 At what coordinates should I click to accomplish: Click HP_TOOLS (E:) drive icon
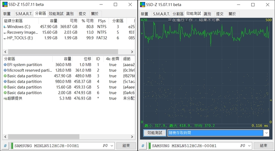[x=5, y=38]
